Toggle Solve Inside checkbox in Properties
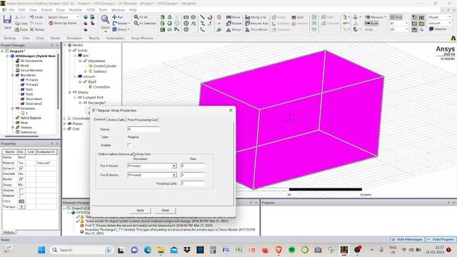The width and height of the screenshot is (457, 257). (21, 168)
